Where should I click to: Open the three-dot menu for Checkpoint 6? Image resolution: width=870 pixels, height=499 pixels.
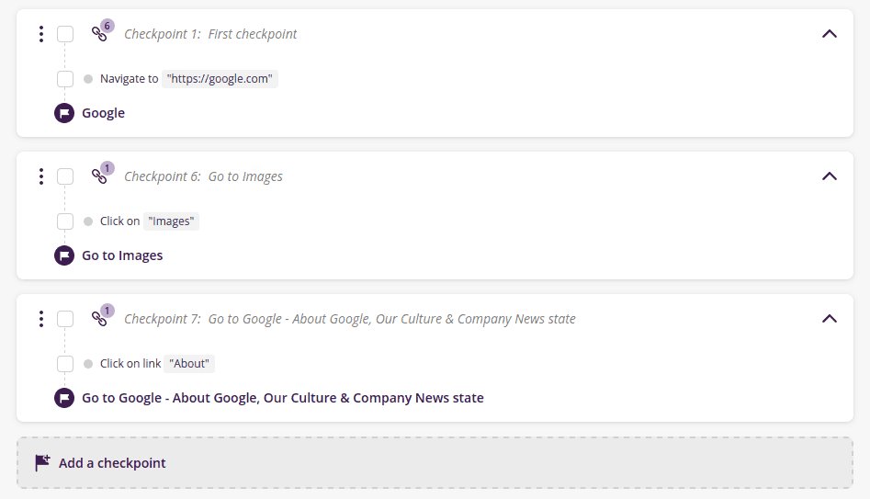click(x=41, y=176)
